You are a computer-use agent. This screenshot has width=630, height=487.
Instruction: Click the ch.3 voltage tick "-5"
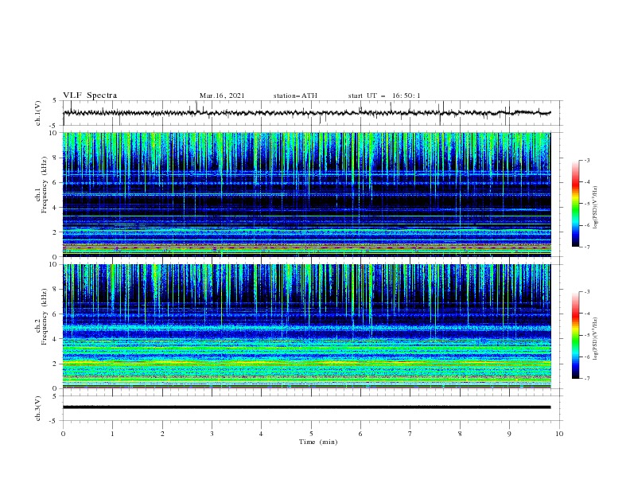click(54, 421)
